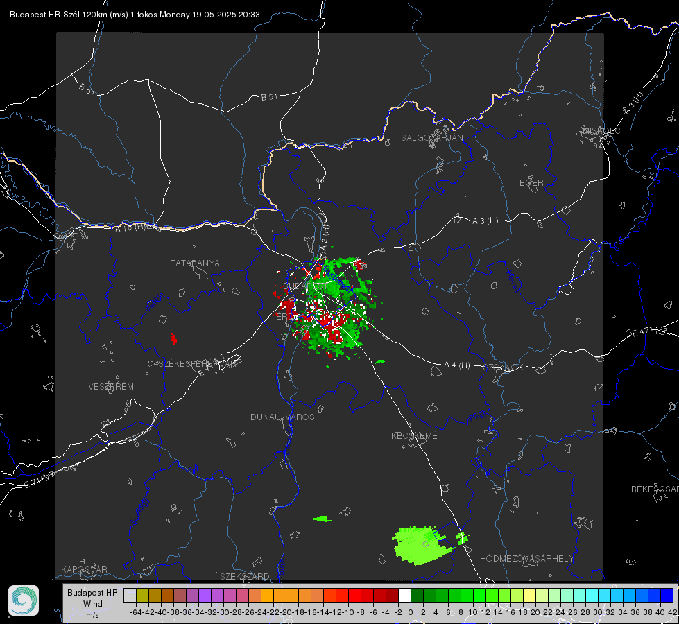The image size is (679, 624).
Task: Click the SZEKSZÁRD city label
Action: pos(245,576)
